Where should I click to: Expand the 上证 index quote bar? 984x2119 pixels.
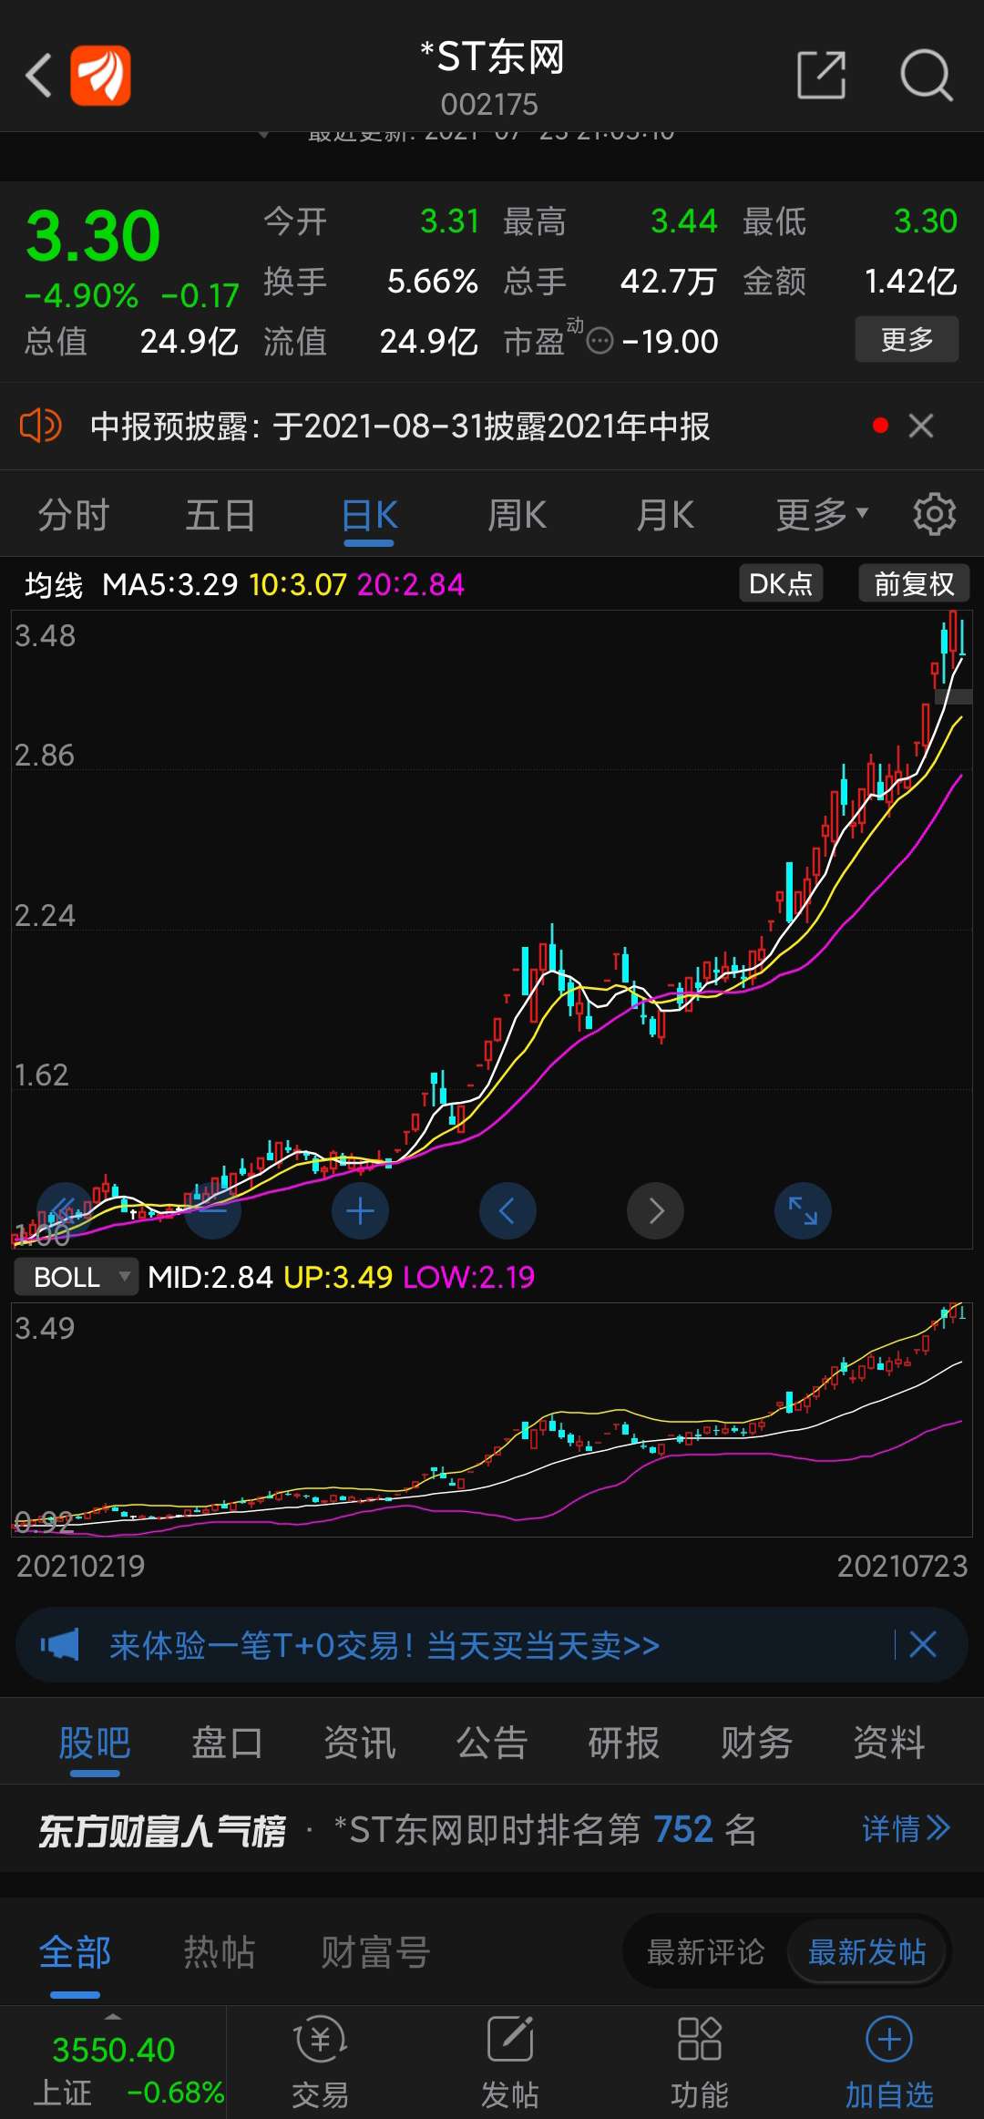pyautogui.click(x=113, y=2063)
